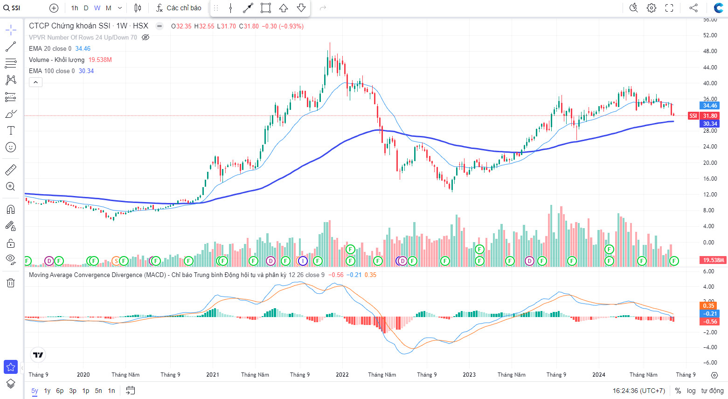The image size is (728, 399).
Task: Select the rectangle tool in floating toolbar
Action: [266, 8]
